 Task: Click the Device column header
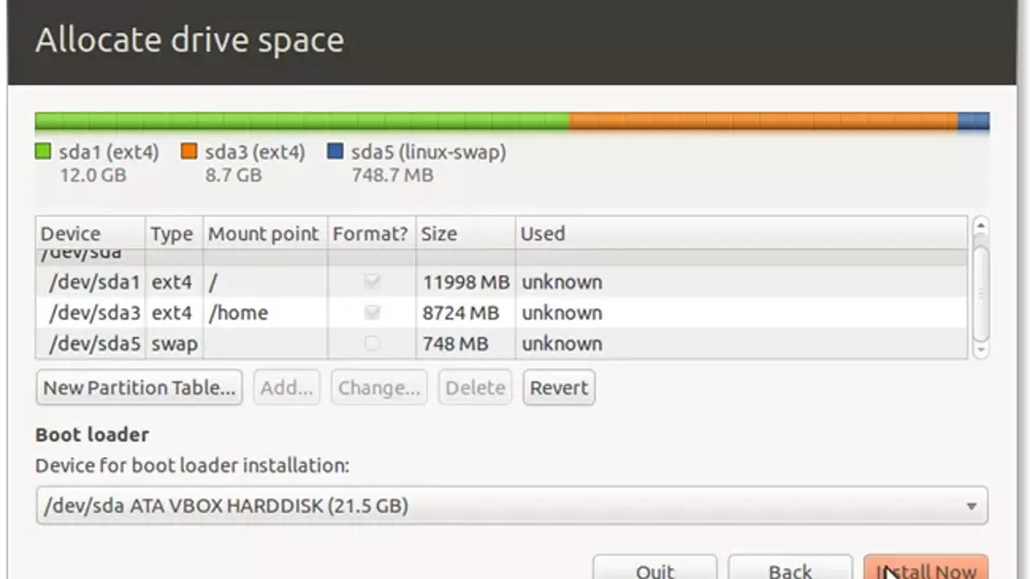point(71,234)
